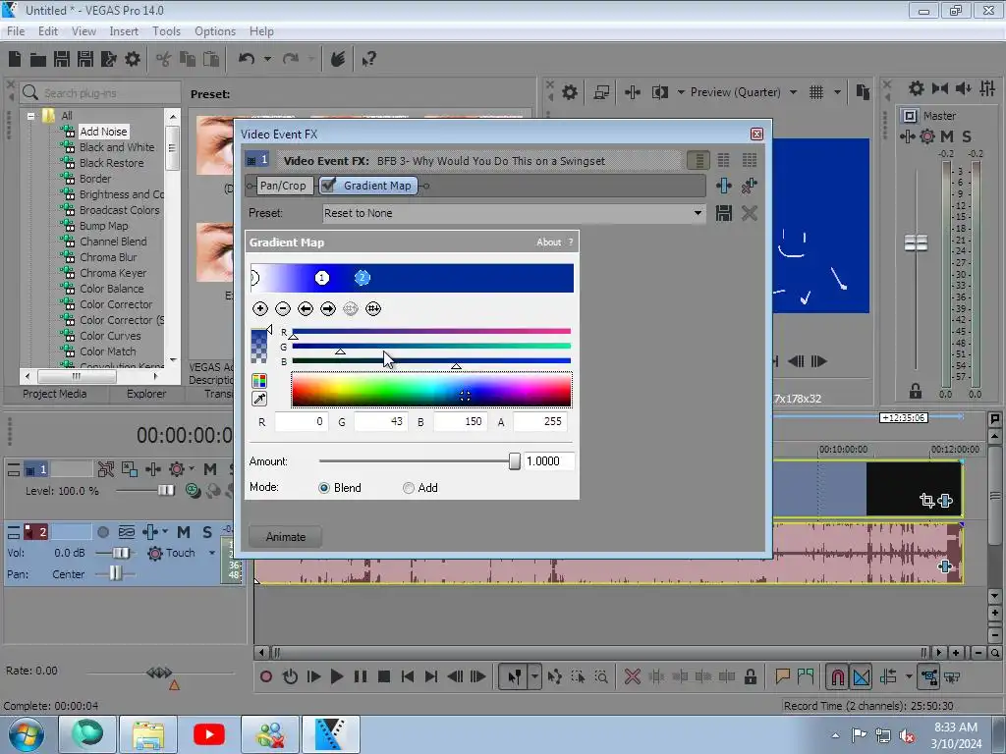Screen dimensions: 1006x754
Task: Open Plug-In Chooser icon in Video Event FX
Action: (x=724, y=186)
